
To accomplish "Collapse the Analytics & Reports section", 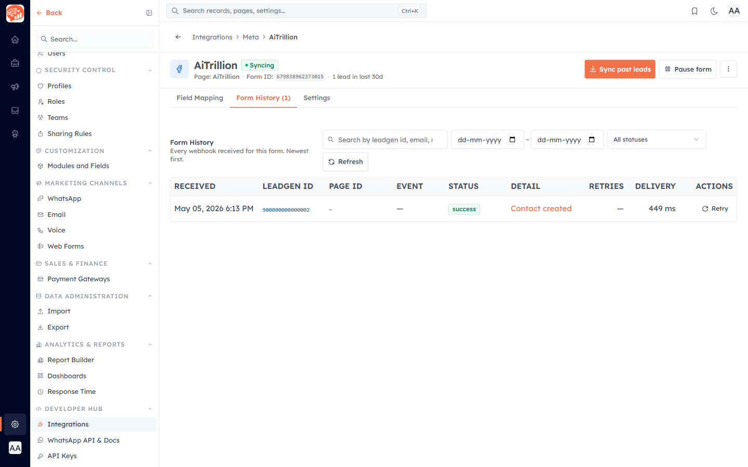I will 150,345.
